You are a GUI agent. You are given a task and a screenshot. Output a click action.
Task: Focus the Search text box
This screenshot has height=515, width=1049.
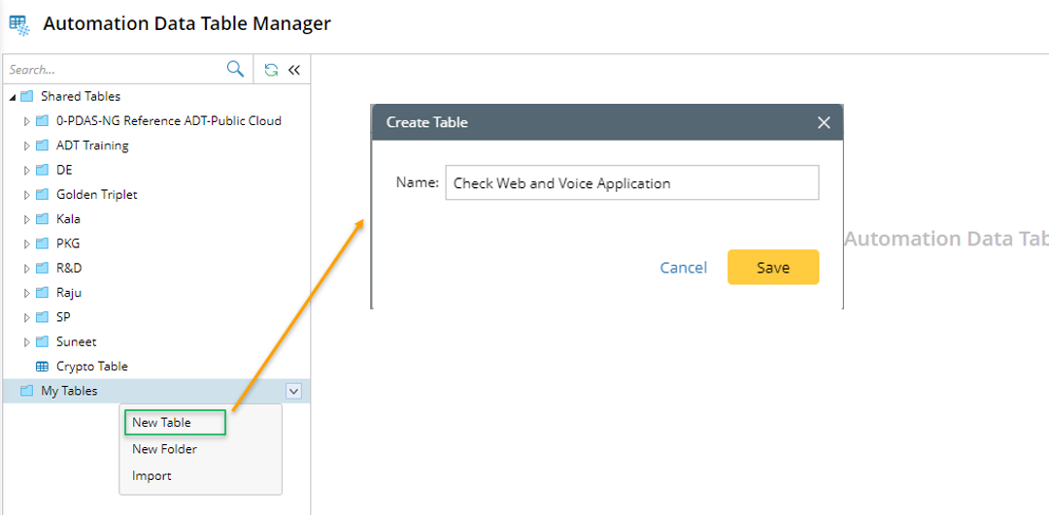[112, 70]
